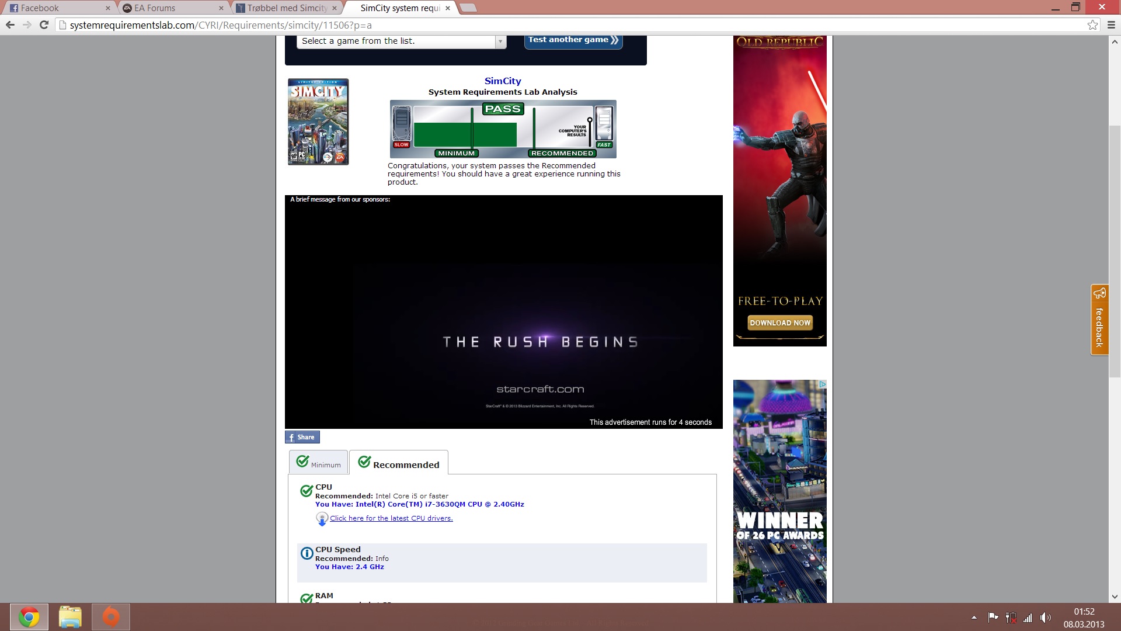Click the StarCraft sponsor video advertisement
The width and height of the screenshot is (1121, 631).
[x=504, y=312]
